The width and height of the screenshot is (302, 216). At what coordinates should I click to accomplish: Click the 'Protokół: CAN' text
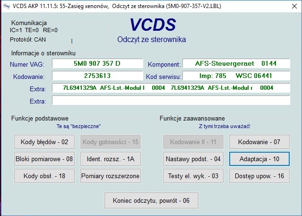point(28,40)
